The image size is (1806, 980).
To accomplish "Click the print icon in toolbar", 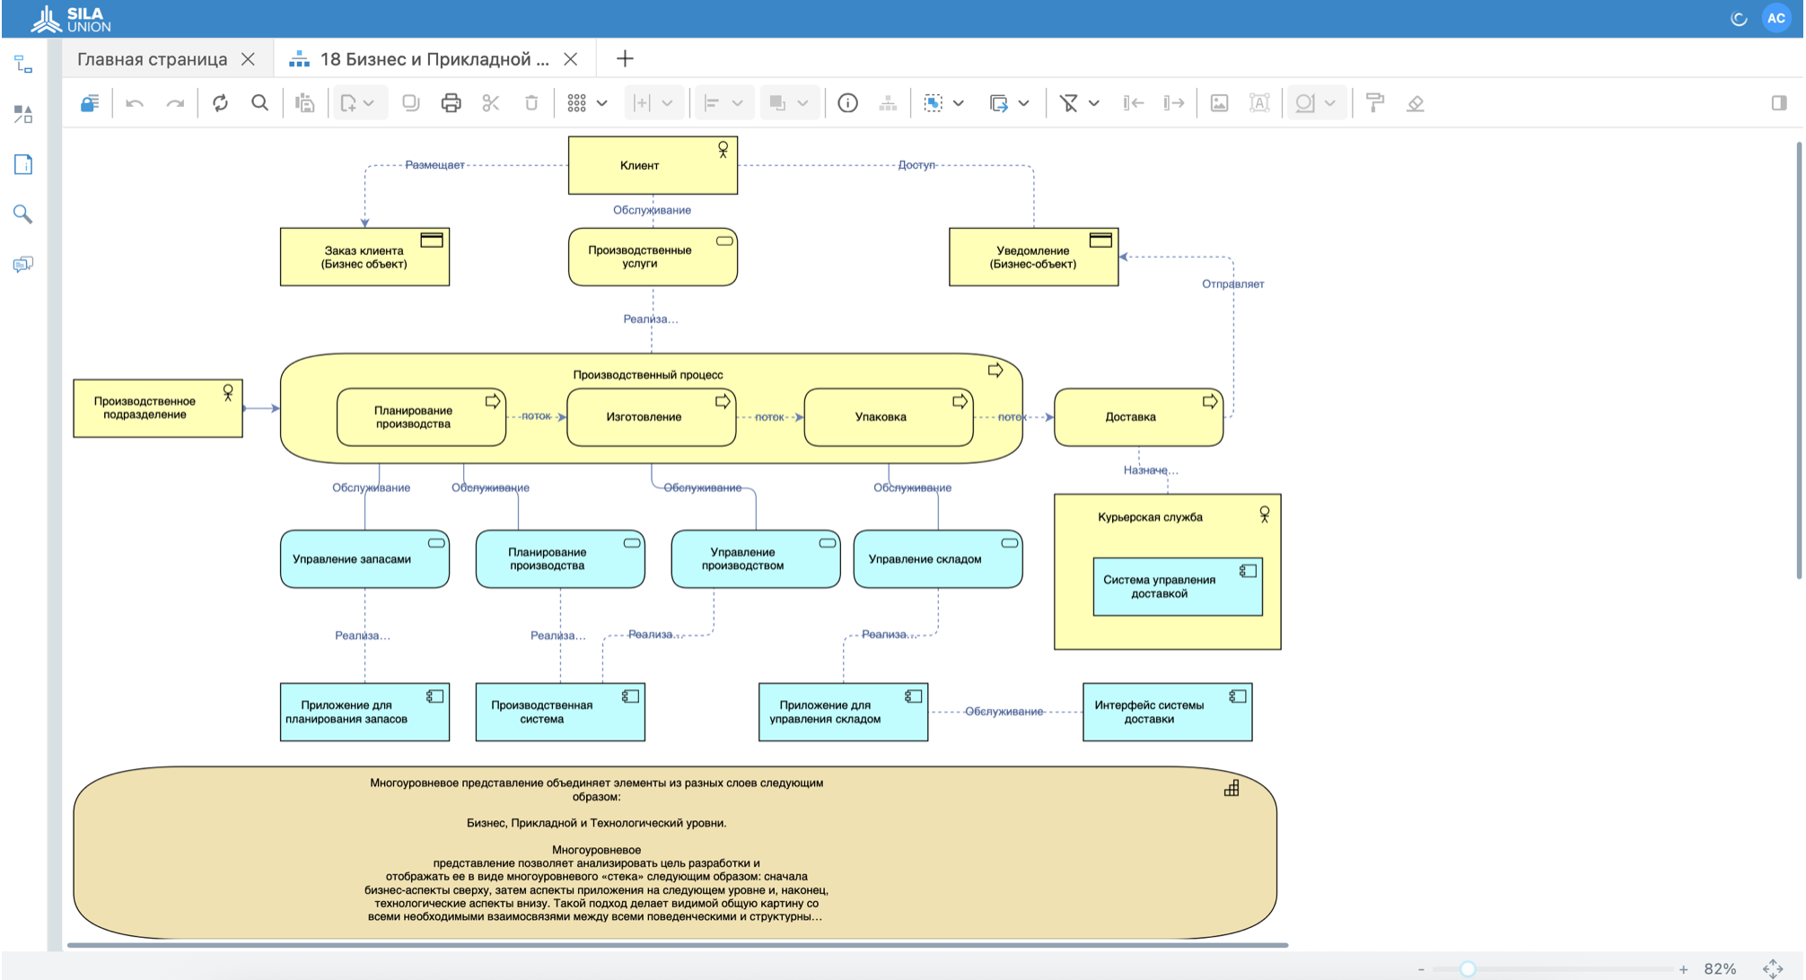I will coord(451,103).
